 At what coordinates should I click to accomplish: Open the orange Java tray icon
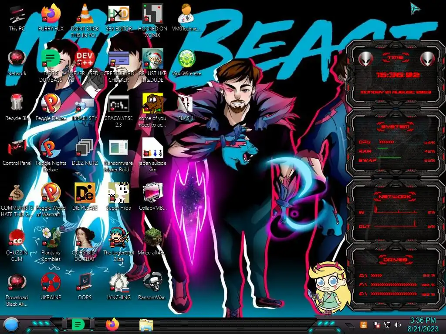click(x=363, y=324)
